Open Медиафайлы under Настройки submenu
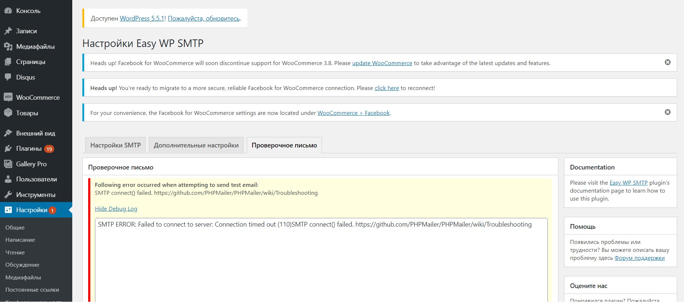 pos(23,277)
